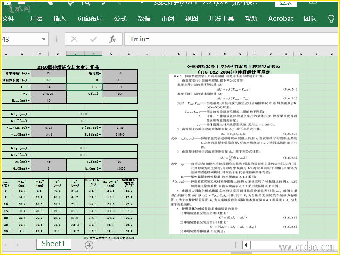
Task: Click the Fk(Kn)= label cell
Action: click(16, 161)
